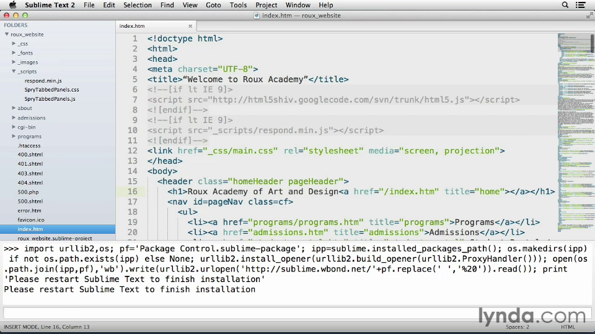Open the Tools menu
Screen dimensions: 595x334
pos(238,5)
